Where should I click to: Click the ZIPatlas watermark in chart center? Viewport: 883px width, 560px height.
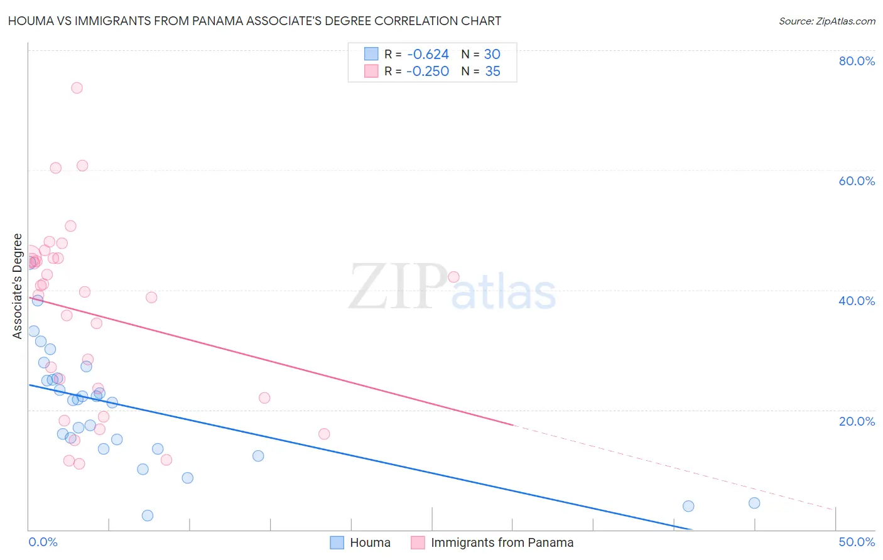(x=452, y=288)
